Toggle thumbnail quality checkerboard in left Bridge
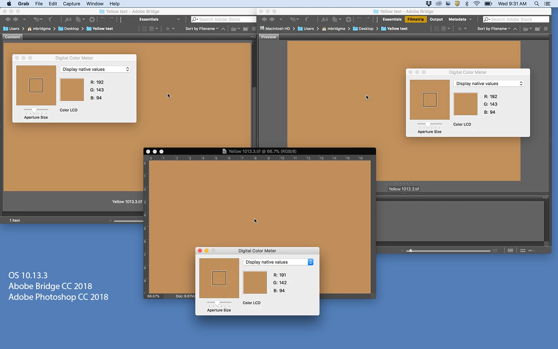The image size is (558, 349). pyautogui.click(x=144, y=29)
